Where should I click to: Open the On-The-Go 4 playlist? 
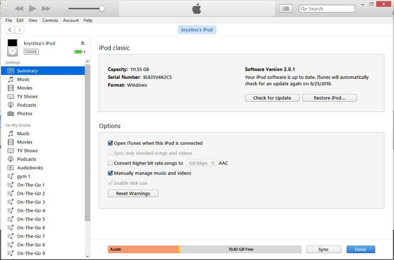coord(43,211)
